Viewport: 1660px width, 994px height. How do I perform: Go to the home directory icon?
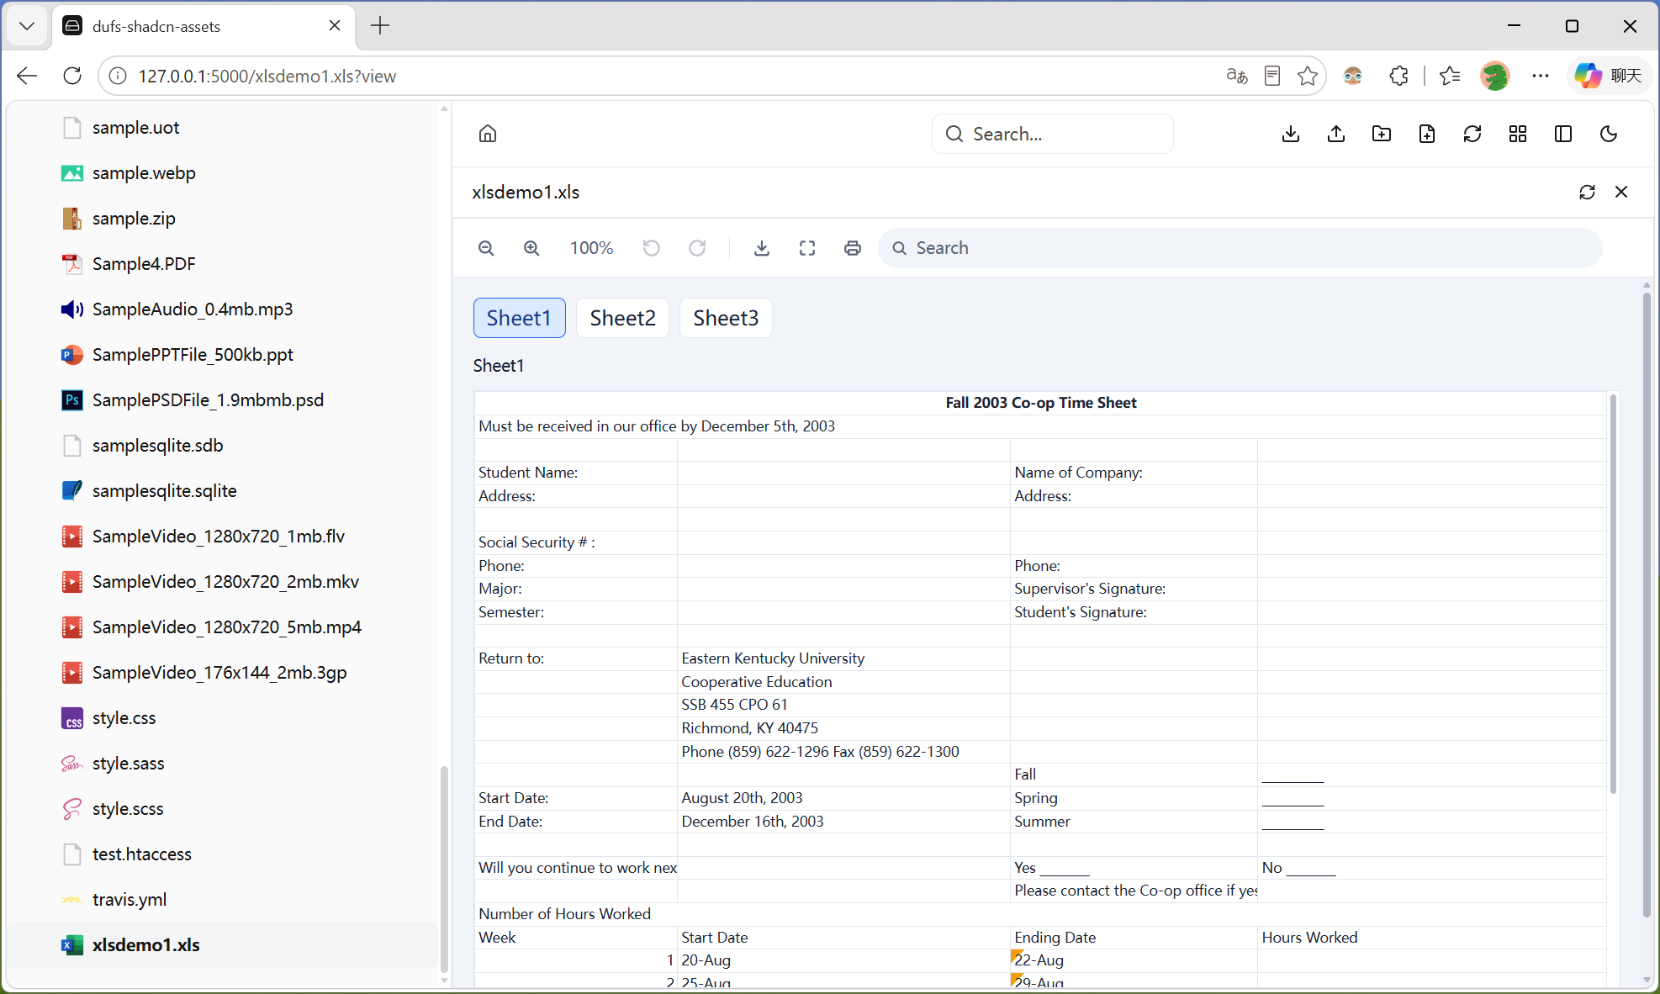point(488,134)
